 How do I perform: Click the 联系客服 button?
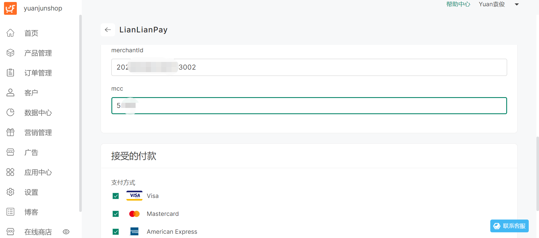509,226
